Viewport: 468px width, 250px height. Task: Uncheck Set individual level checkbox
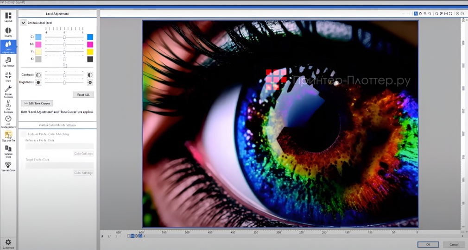click(x=24, y=22)
